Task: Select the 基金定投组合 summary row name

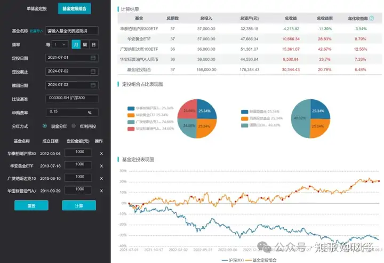Action: (139, 70)
